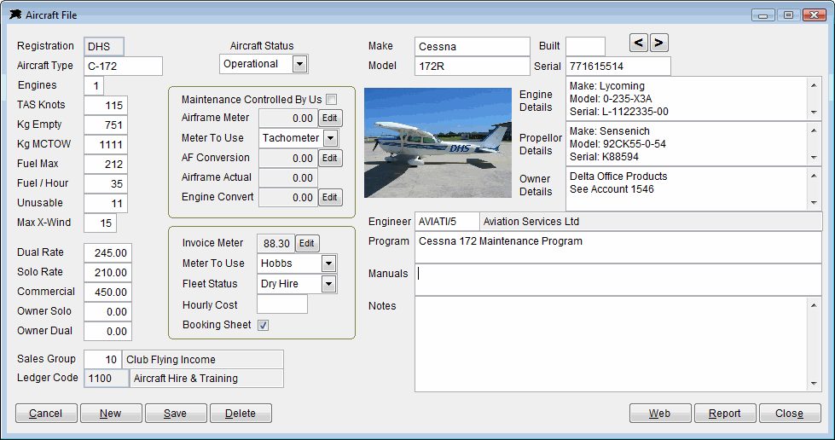The width and height of the screenshot is (835, 440).
Task: Click the empty Built year field
Action: [x=585, y=46]
